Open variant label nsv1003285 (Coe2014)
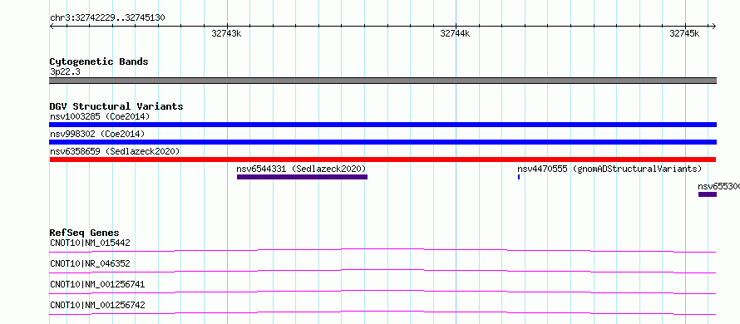 click(x=100, y=116)
